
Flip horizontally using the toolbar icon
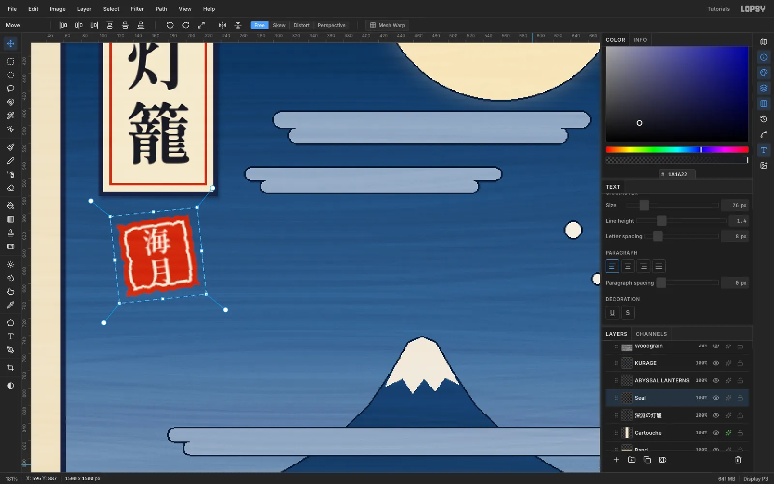coord(223,25)
